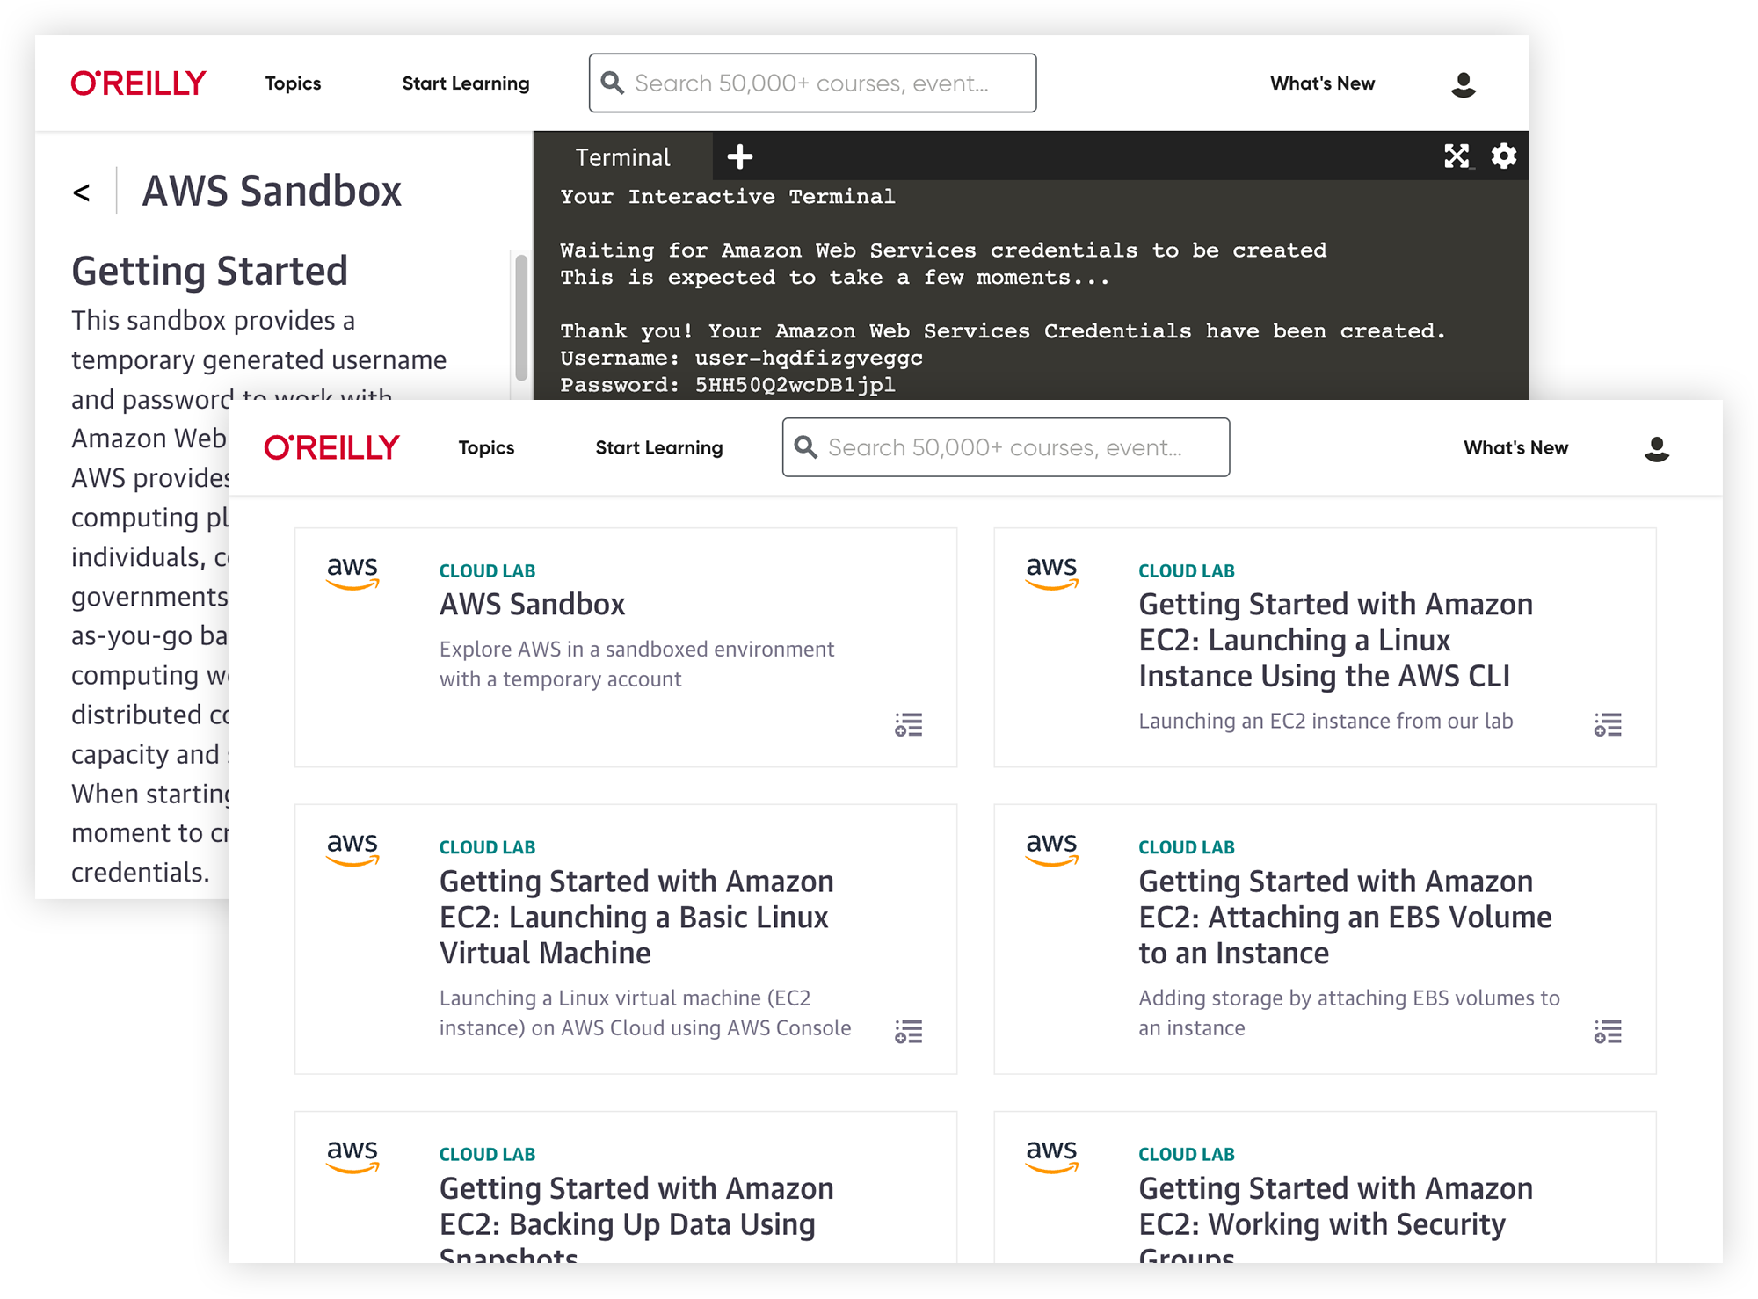
Task: Click 'Your Interactive Terminal' line
Action: (728, 196)
